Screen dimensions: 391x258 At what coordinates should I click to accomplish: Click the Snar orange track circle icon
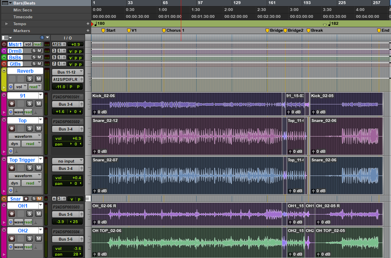click(4, 199)
